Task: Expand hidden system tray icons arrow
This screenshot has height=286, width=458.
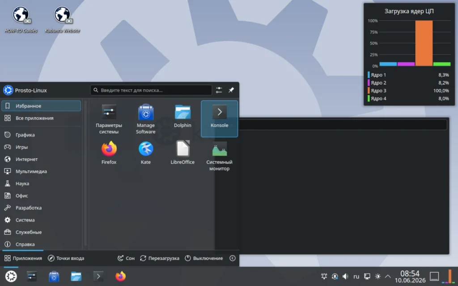Action: pos(388,276)
